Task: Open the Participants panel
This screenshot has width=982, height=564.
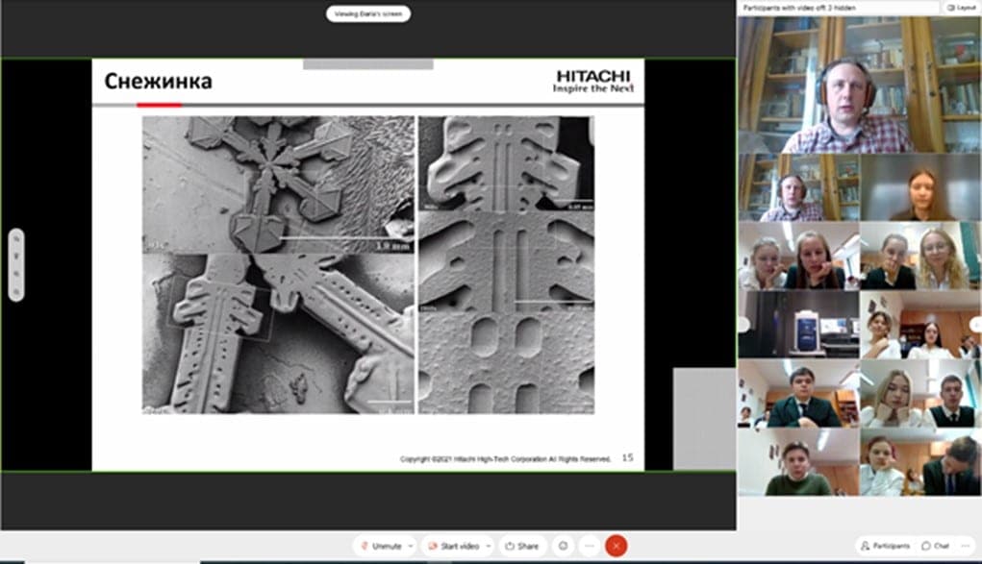Action: point(885,546)
